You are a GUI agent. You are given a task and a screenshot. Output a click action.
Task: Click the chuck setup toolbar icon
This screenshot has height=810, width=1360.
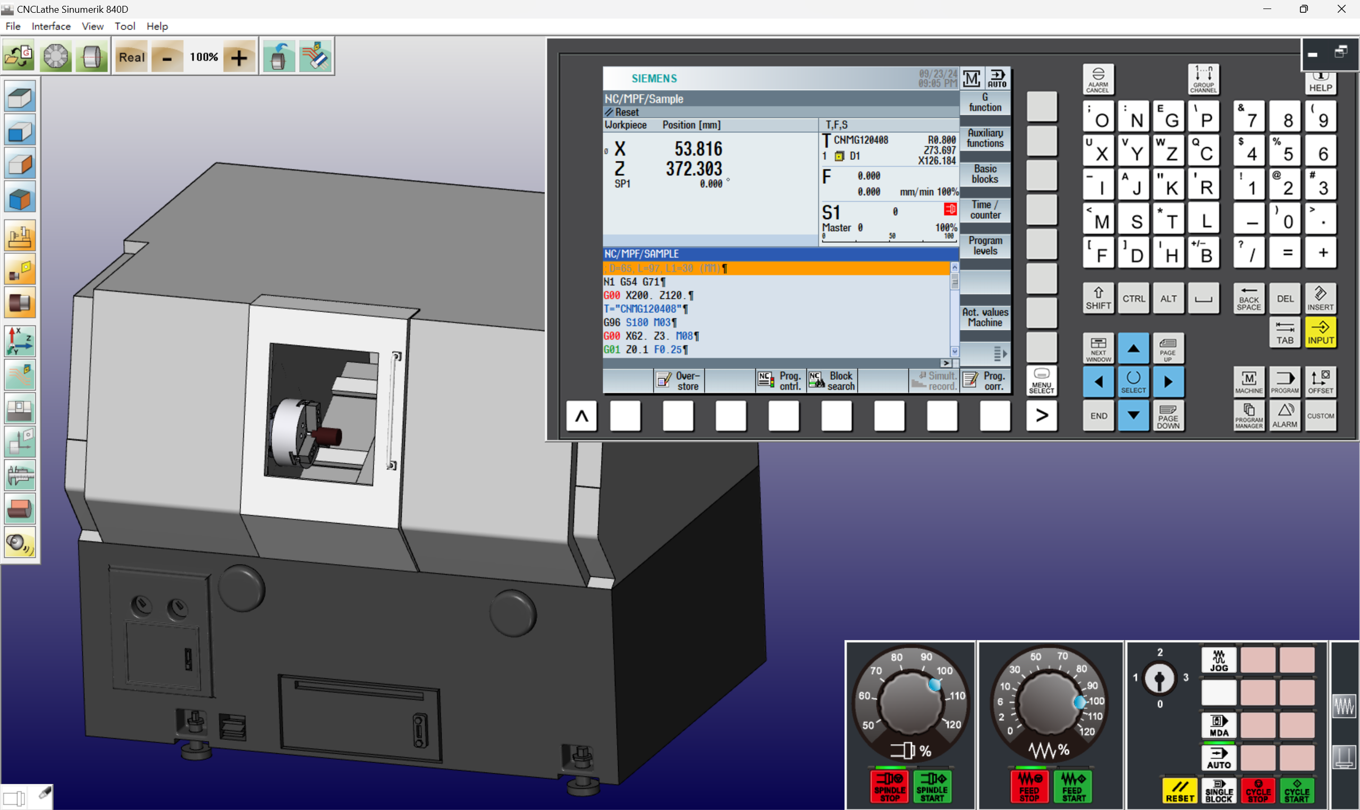56,56
